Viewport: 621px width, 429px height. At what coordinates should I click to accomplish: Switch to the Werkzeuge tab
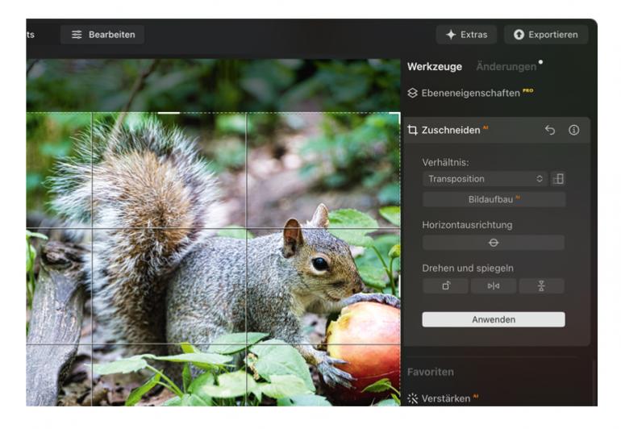pos(434,67)
